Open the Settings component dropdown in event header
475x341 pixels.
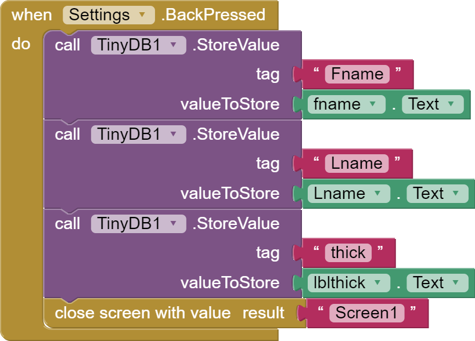[x=142, y=15]
